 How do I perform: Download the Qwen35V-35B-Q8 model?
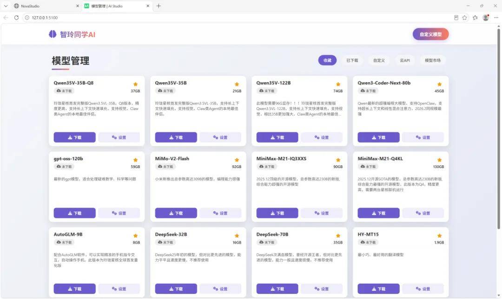pos(74,137)
